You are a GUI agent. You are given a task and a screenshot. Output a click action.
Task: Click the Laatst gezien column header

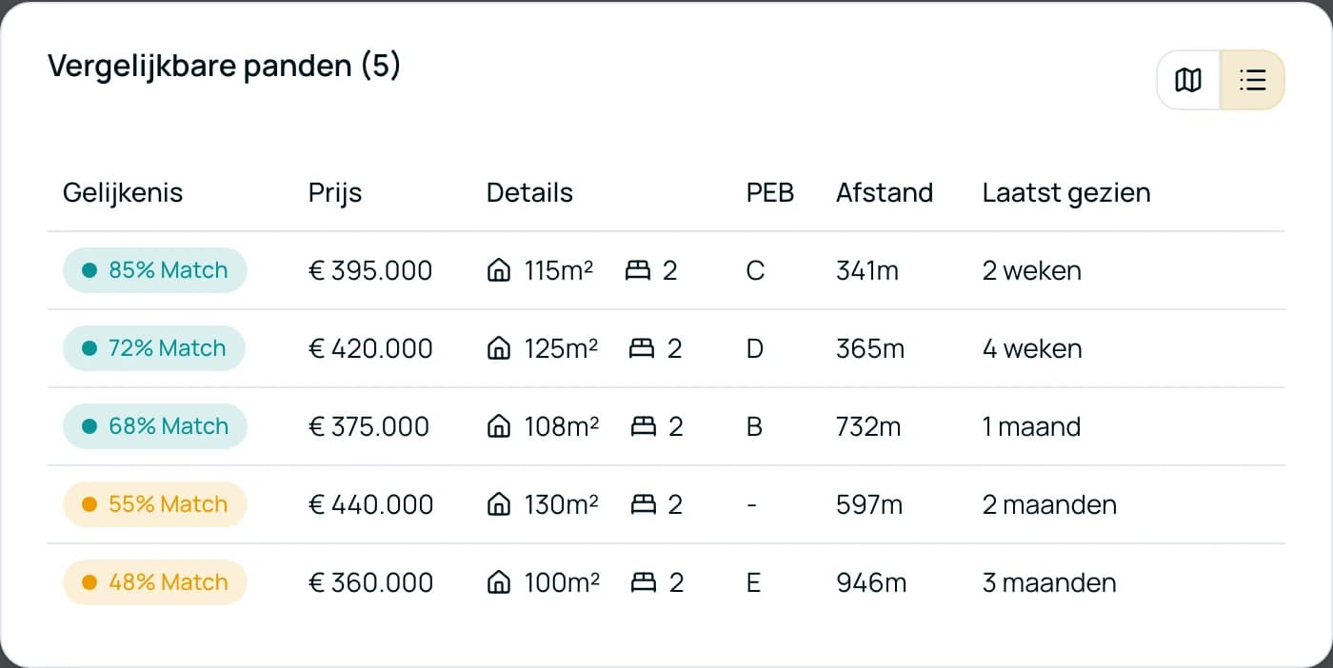point(1065,193)
